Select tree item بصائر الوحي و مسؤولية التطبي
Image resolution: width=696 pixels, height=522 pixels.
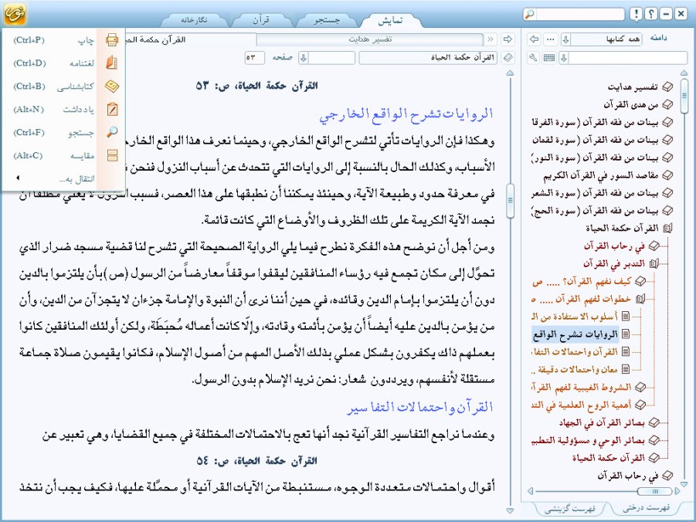tap(588, 441)
